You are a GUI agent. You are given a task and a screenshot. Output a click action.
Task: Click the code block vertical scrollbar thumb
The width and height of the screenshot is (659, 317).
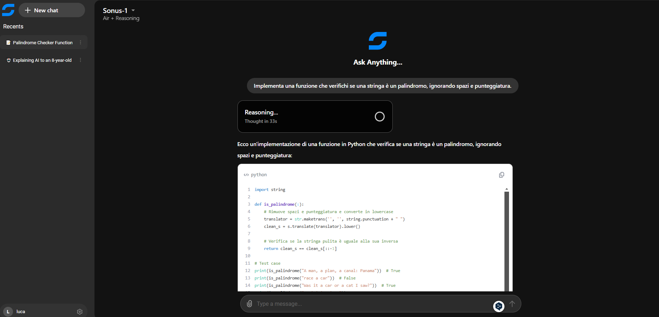click(507, 242)
